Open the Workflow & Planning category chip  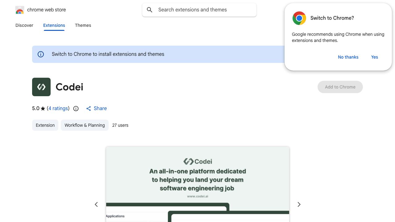85,125
